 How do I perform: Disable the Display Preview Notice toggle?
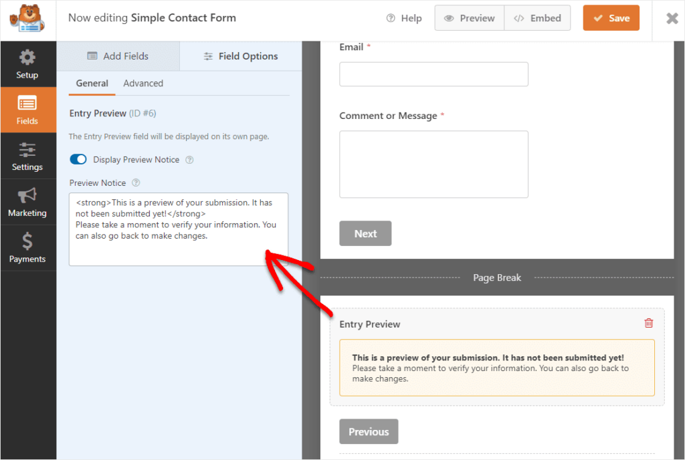tap(78, 159)
